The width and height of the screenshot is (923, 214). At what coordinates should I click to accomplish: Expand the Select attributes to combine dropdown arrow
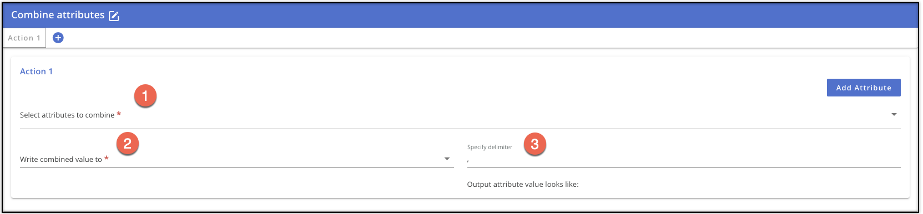pos(894,115)
